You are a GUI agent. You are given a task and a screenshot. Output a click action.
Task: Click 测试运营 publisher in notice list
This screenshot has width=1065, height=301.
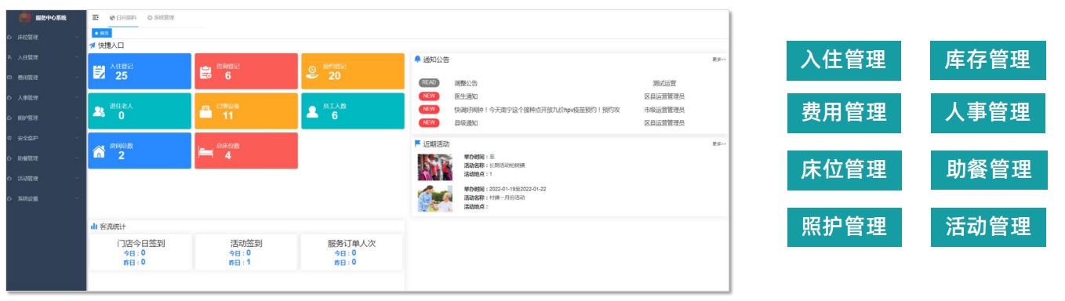coord(664,82)
